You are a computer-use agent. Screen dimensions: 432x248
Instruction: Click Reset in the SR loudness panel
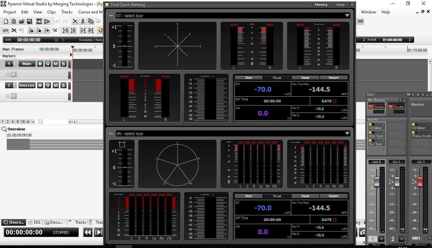[305, 196]
